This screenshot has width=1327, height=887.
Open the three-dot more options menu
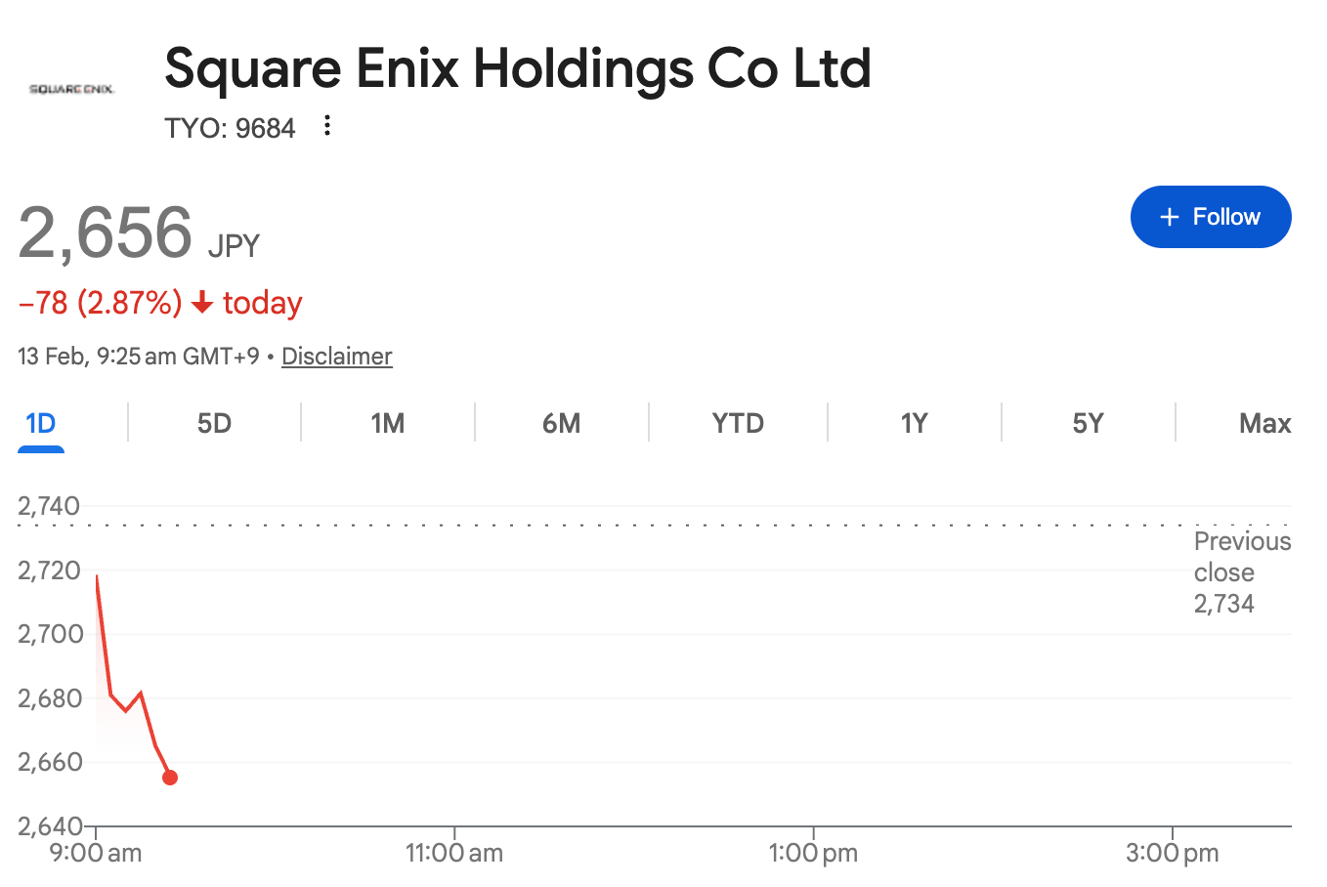tap(327, 126)
